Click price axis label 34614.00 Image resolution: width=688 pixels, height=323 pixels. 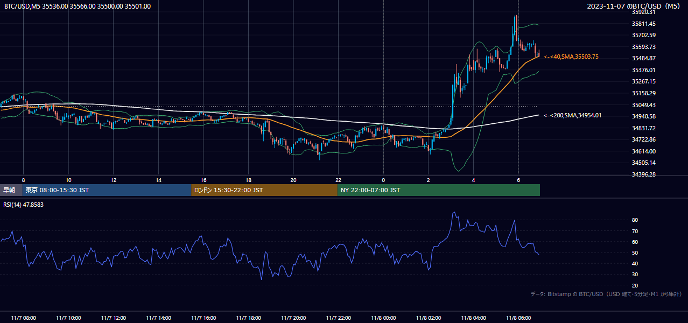click(644, 151)
